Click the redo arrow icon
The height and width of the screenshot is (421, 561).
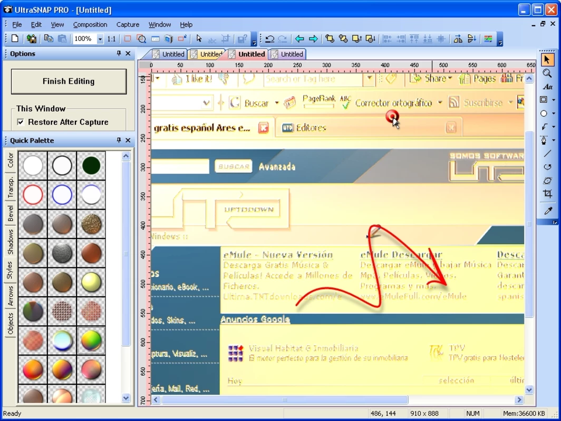point(283,38)
